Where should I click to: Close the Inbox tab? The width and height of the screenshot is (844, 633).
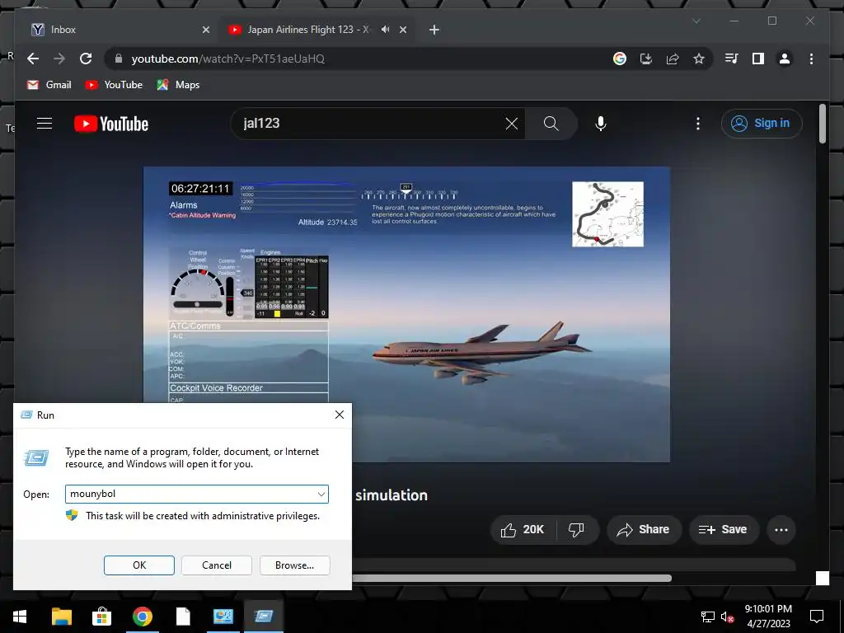pyautogui.click(x=205, y=30)
